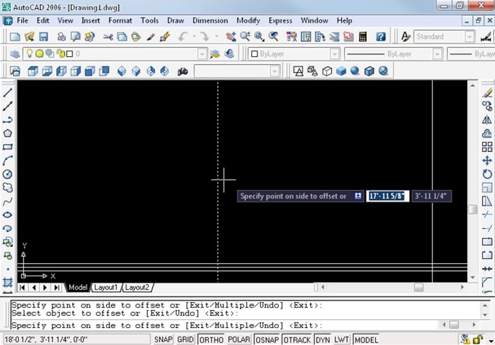Select the Revision Cloud tool
This screenshot has height=345, width=495.
(8, 188)
